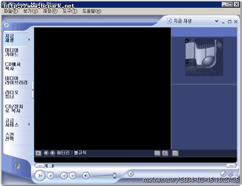
Task: Click the album art thumbnail
Action: 204,57
